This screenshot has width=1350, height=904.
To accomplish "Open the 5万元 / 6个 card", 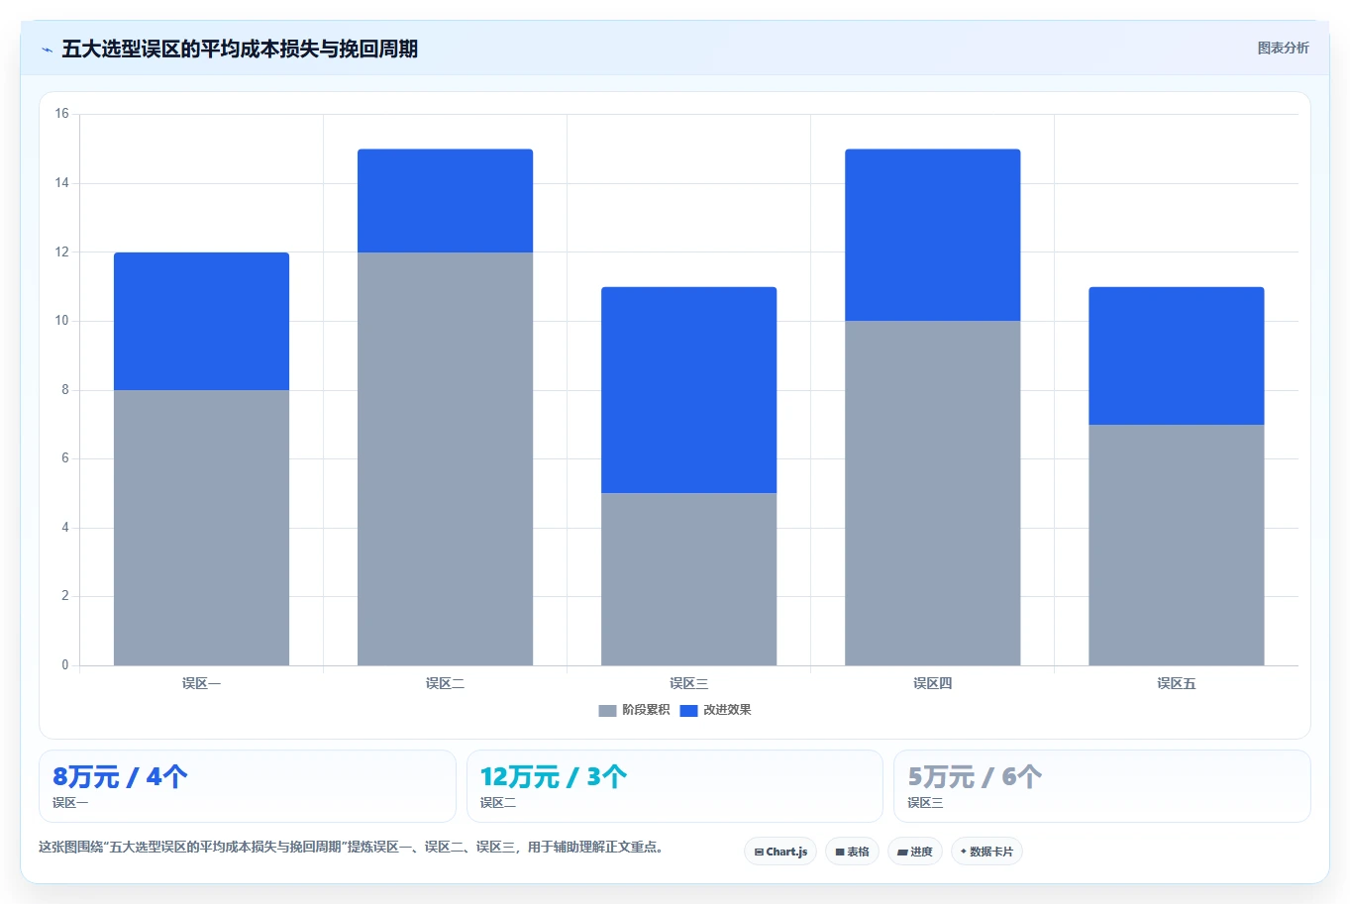I will (x=1102, y=786).
